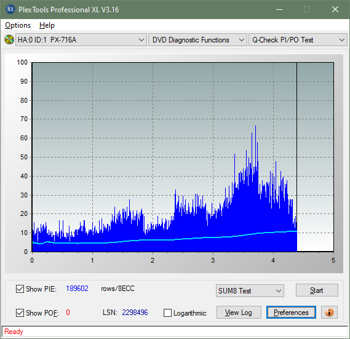Minimize the PlexTools window

(x=279, y=9)
